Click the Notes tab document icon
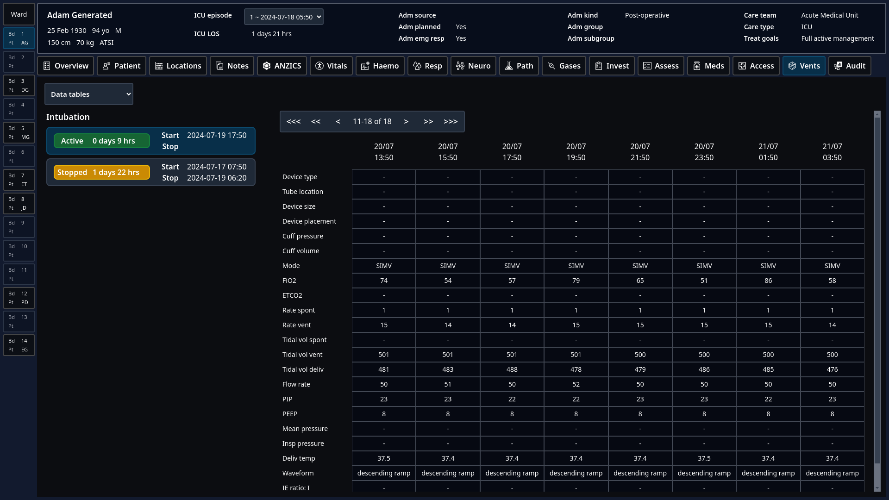 click(219, 66)
